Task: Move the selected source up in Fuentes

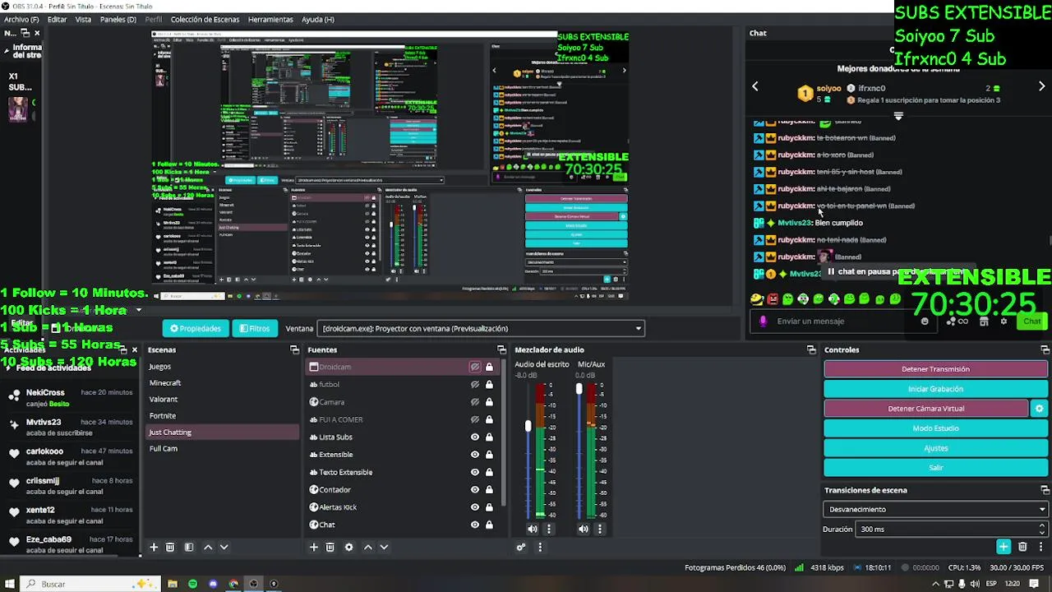Action: click(367, 547)
